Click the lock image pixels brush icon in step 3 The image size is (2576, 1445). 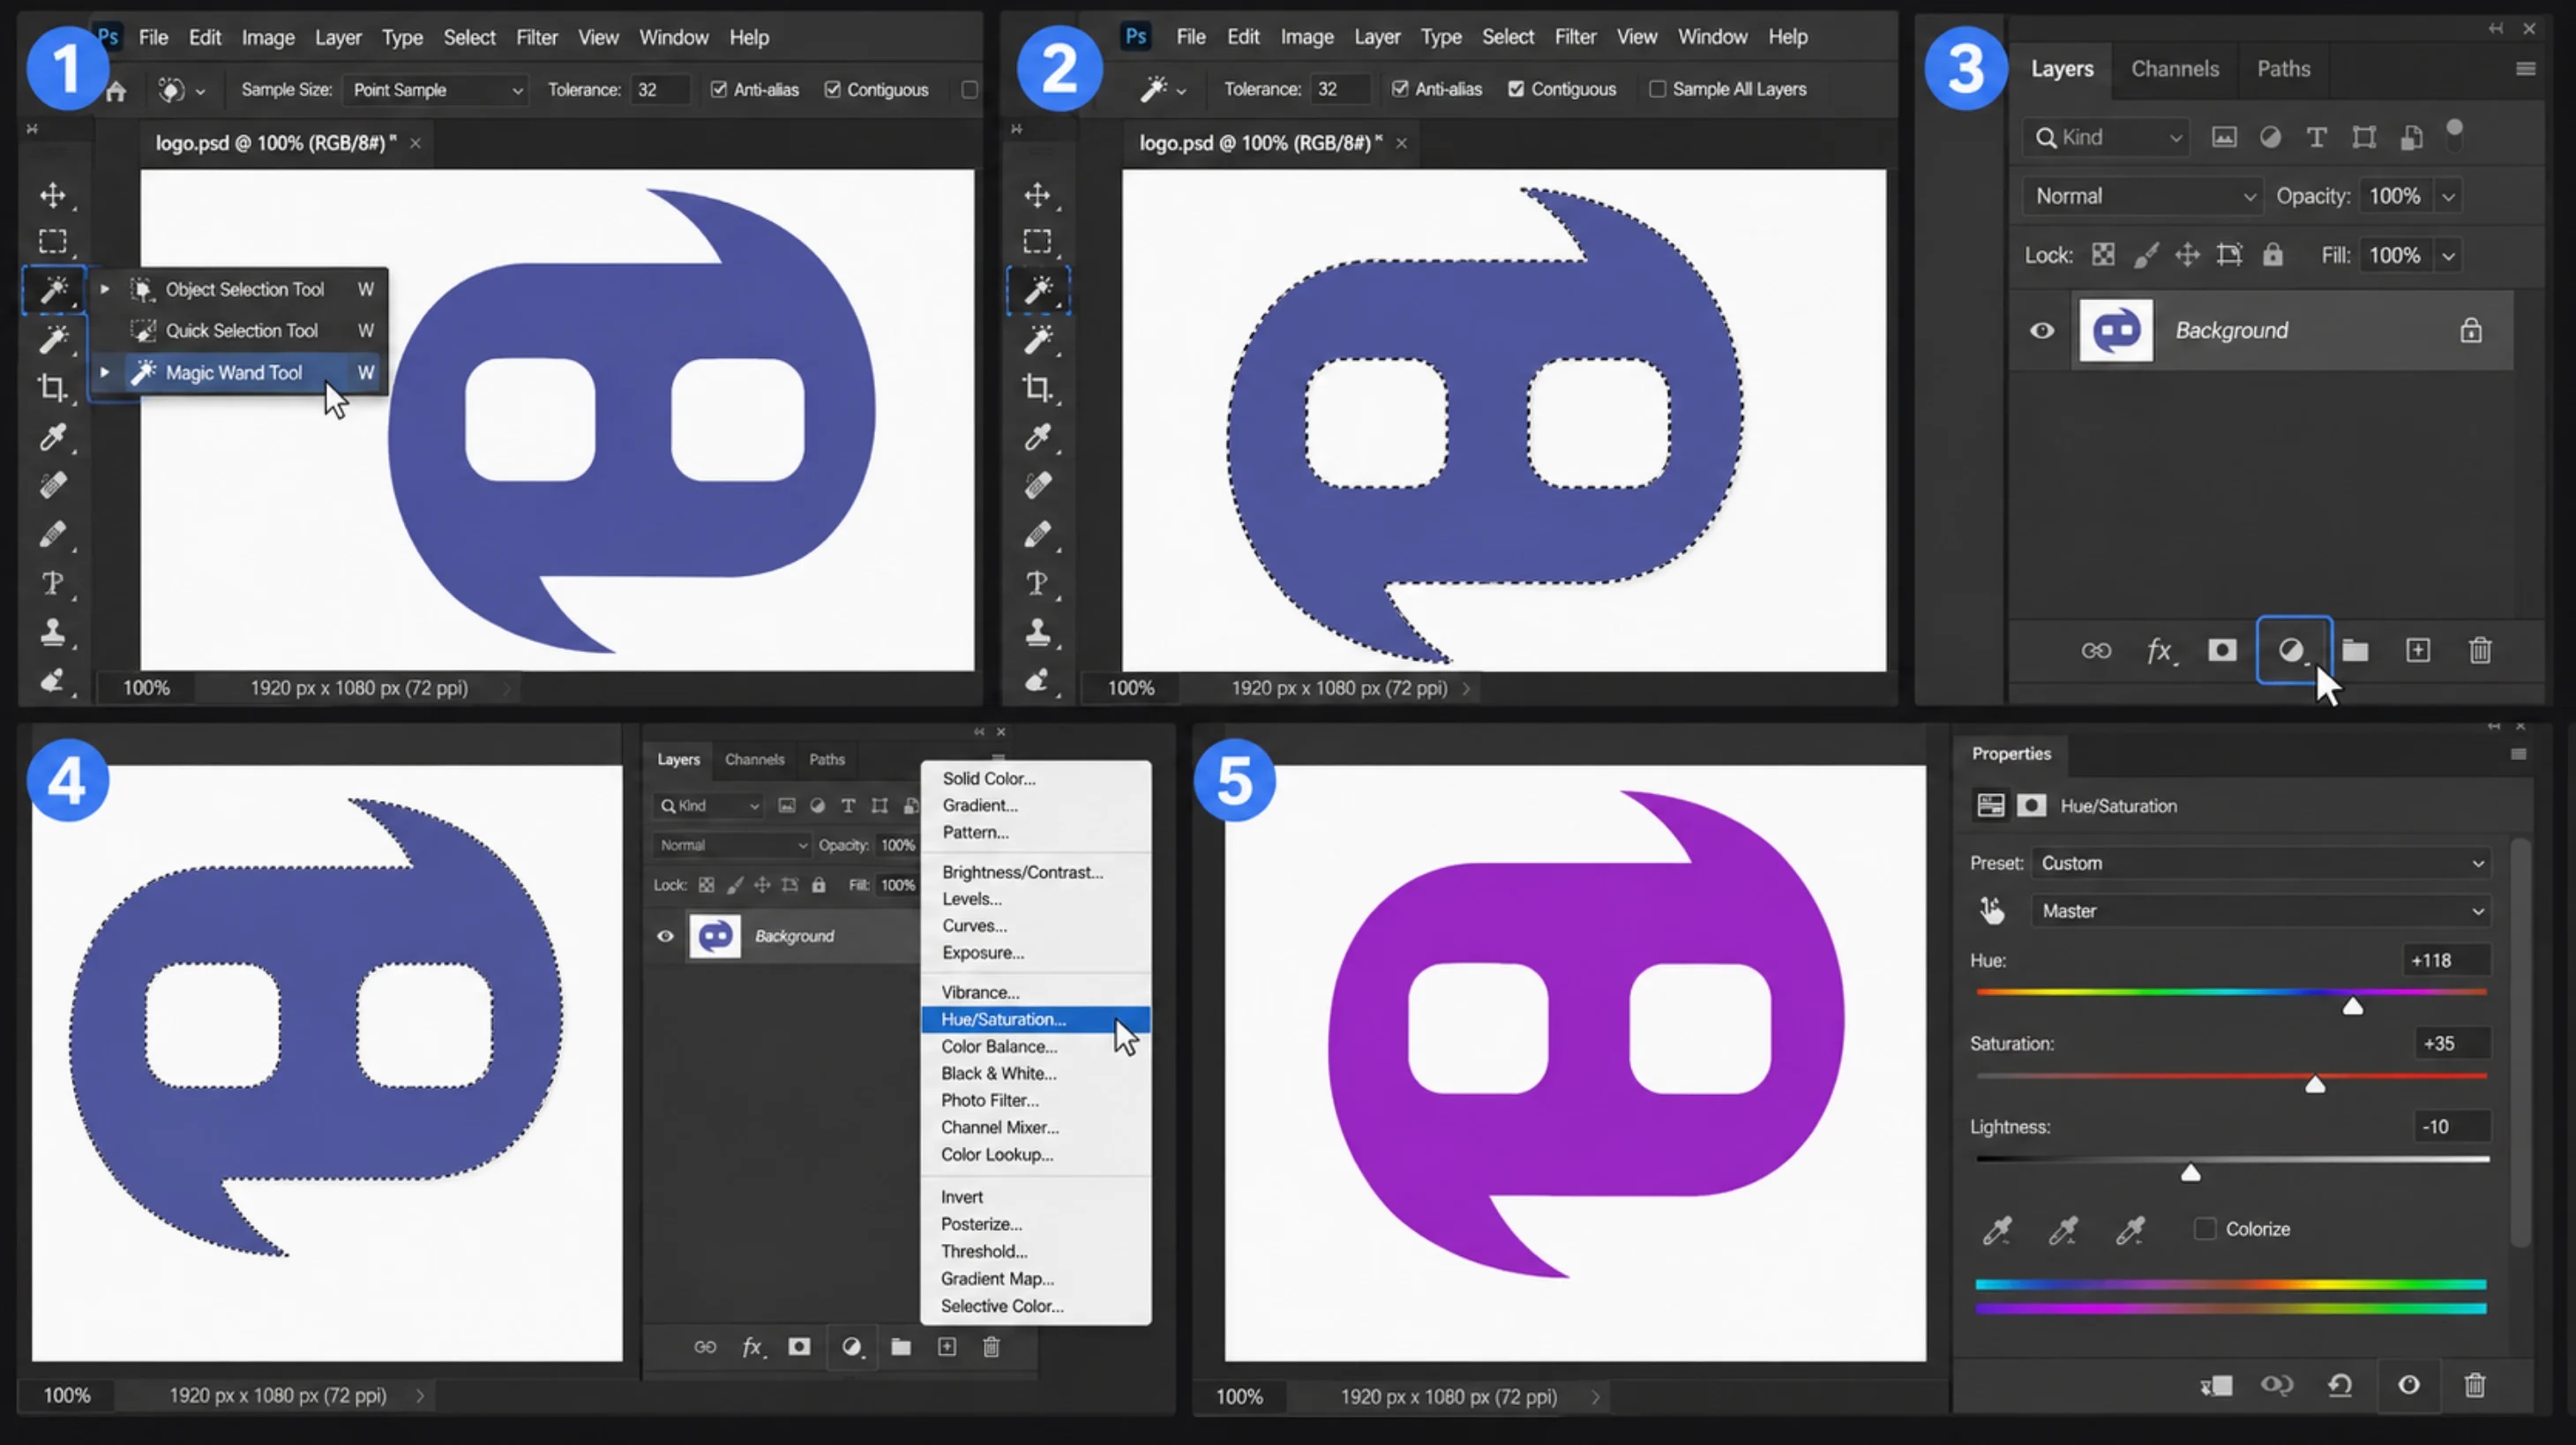(x=2145, y=255)
